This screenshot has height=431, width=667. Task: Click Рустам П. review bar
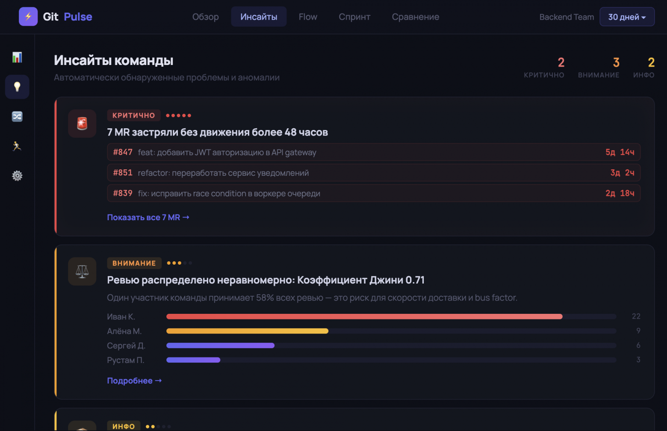[x=193, y=360]
